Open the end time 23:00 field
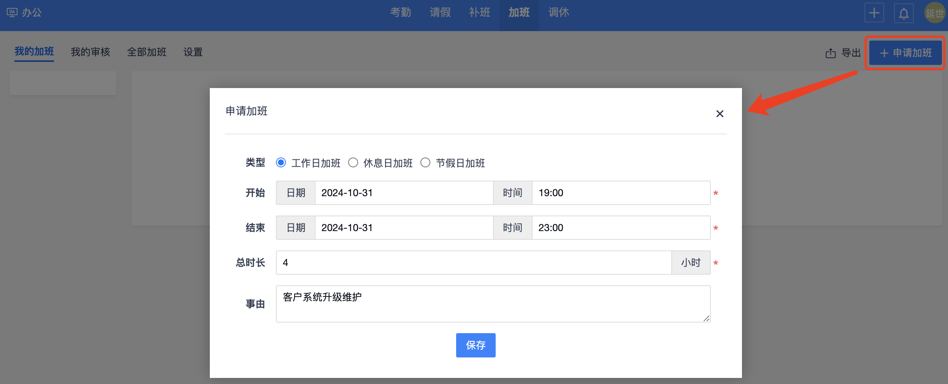This screenshot has height=384, width=948. 620,228
